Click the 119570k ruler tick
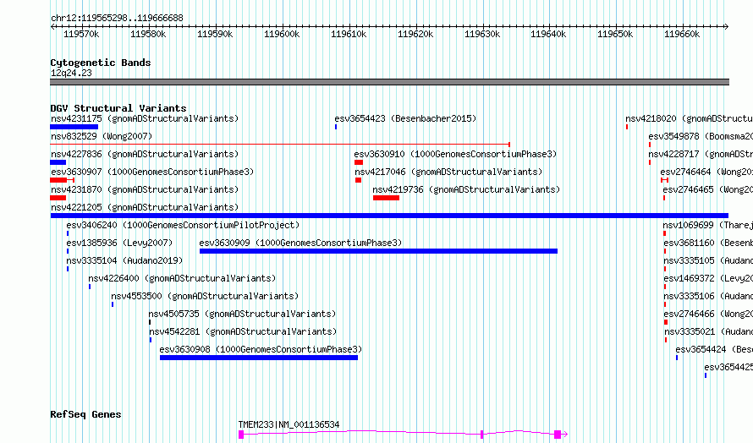Viewport: 753px width, 443px height. click(x=81, y=34)
